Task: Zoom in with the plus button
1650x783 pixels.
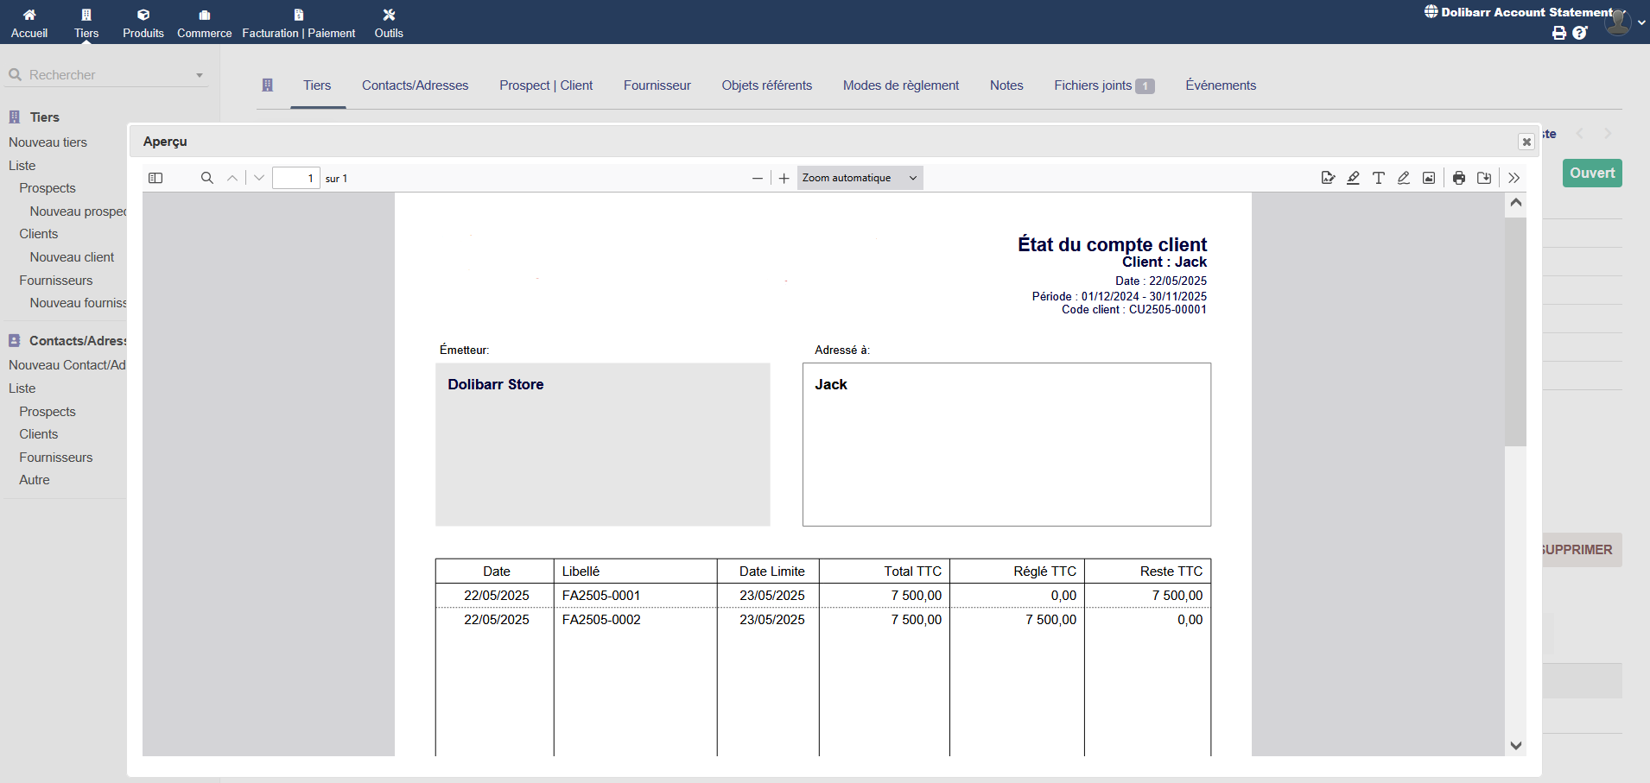Action: 784,178
